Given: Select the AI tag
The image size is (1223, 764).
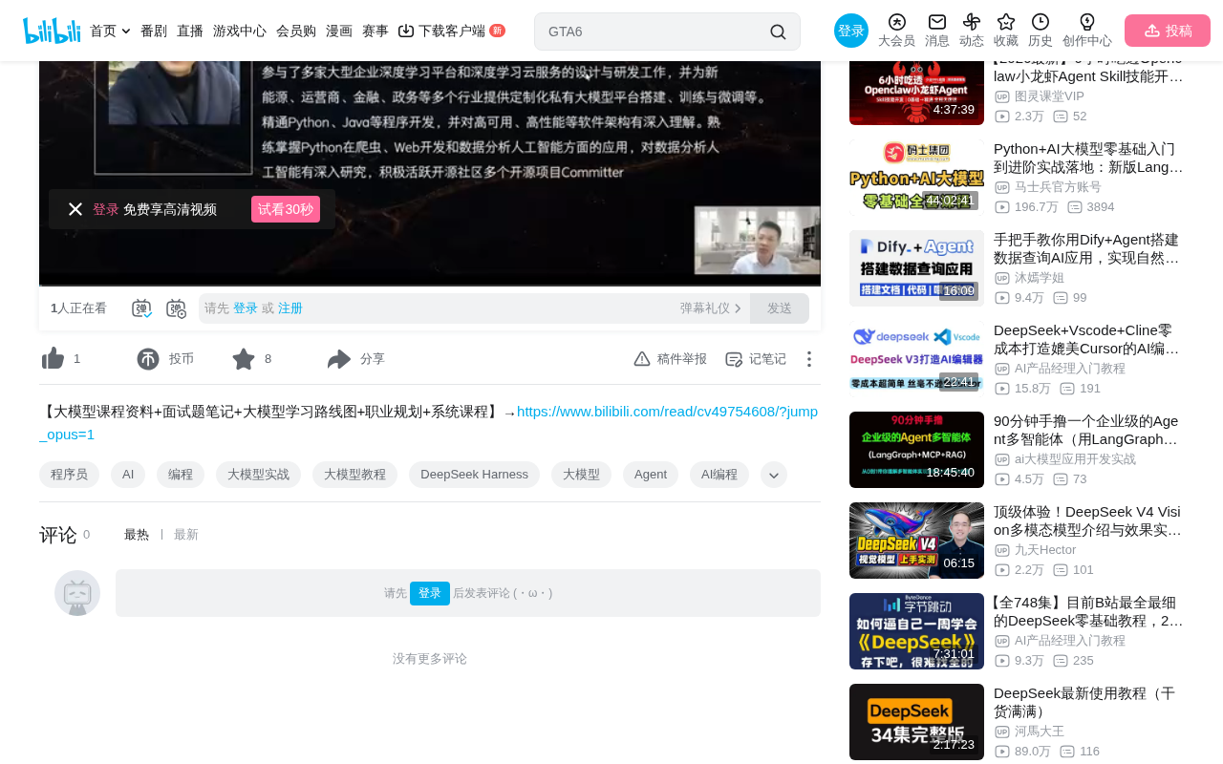Looking at the screenshot, I should click(128, 475).
